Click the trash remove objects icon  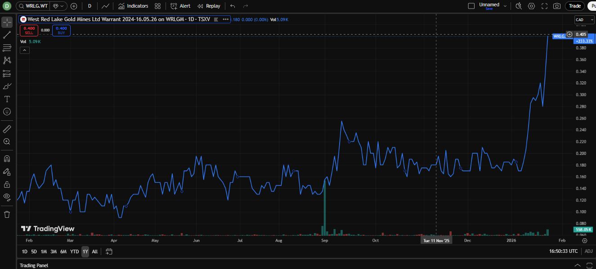pos(7,214)
